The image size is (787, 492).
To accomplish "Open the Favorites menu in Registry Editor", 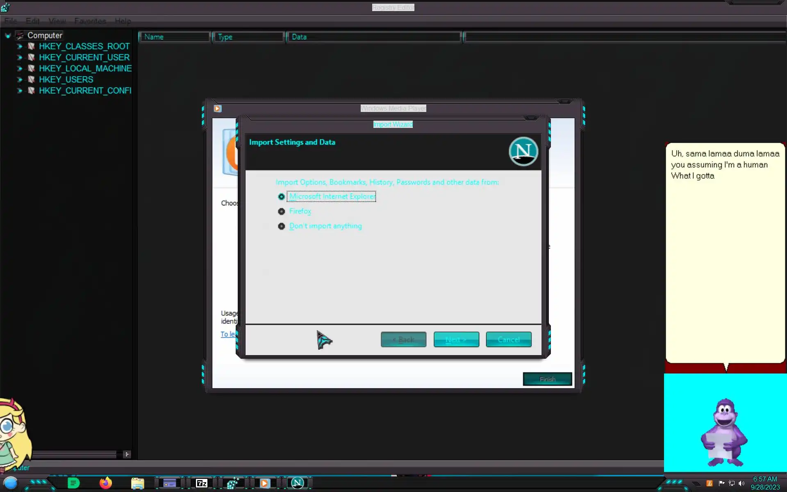I will 90,21.
